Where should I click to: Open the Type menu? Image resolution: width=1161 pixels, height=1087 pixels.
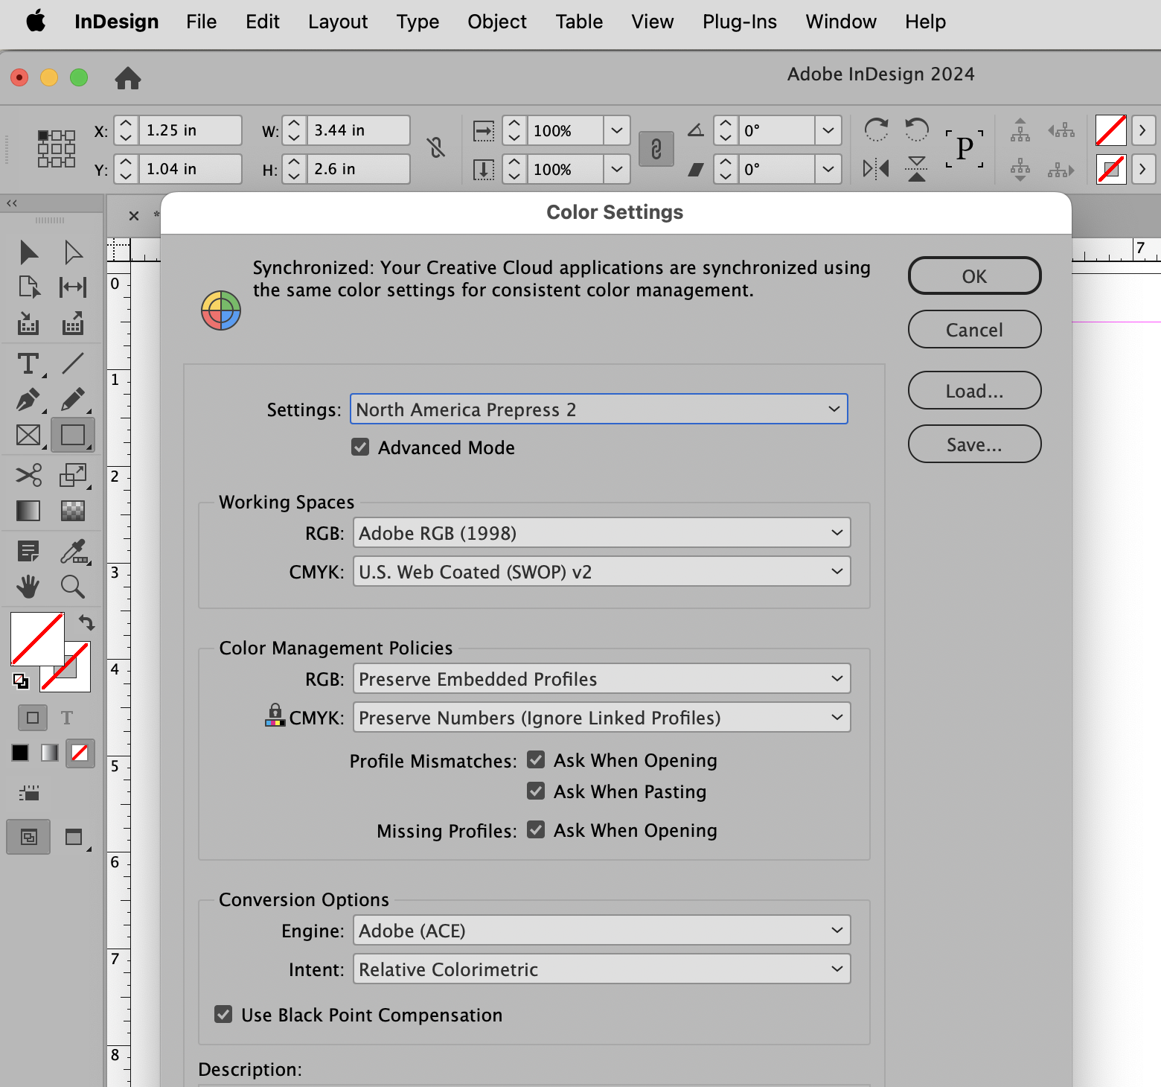click(x=417, y=22)
